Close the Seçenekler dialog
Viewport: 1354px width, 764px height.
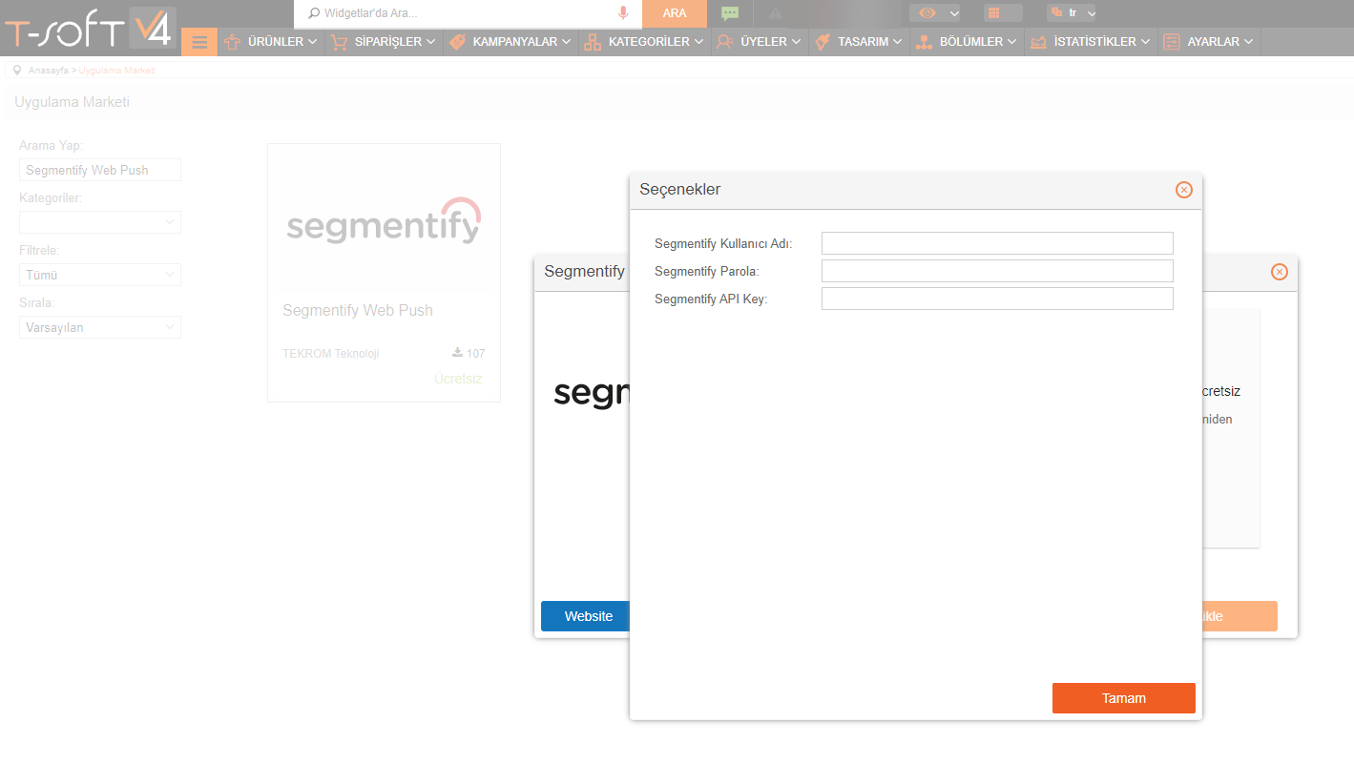pos(1184,190)
